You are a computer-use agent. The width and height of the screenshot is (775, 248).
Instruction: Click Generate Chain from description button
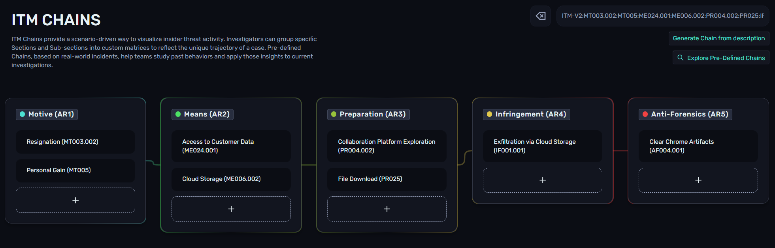point(718,38)
